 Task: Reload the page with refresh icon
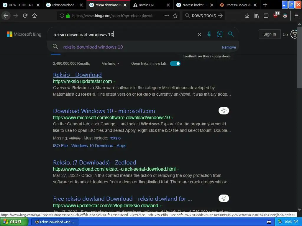25,16
